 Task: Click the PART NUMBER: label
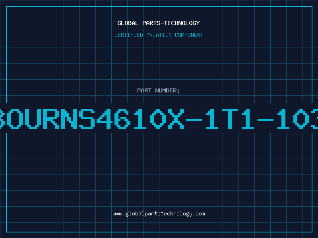pyautogui.click(x=159, y=90)
